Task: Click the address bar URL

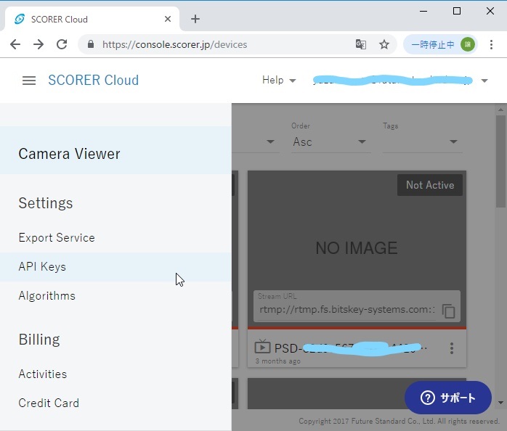Action: pyautogui.click(x=174, y=44)
